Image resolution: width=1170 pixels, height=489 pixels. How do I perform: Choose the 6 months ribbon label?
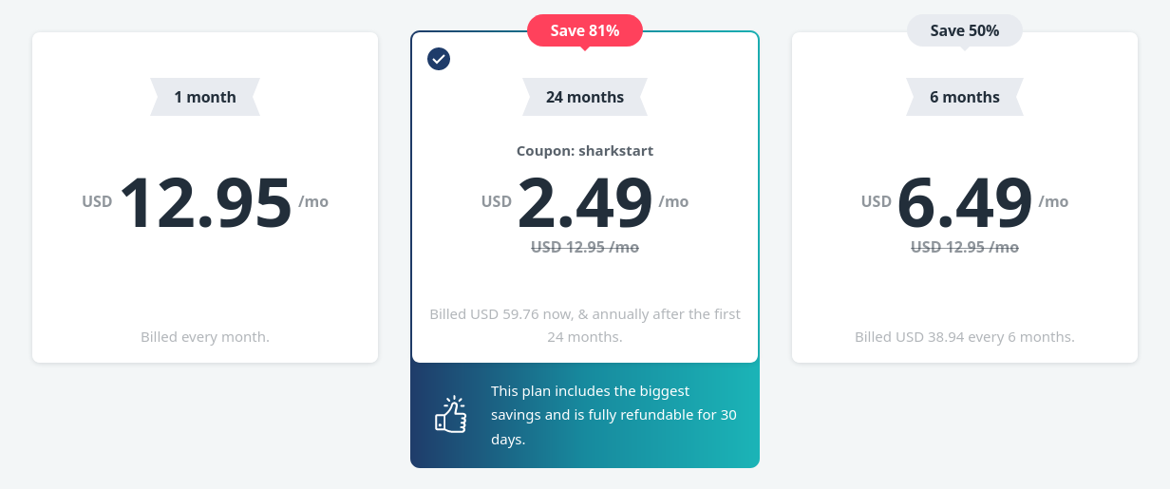(965, 97)
